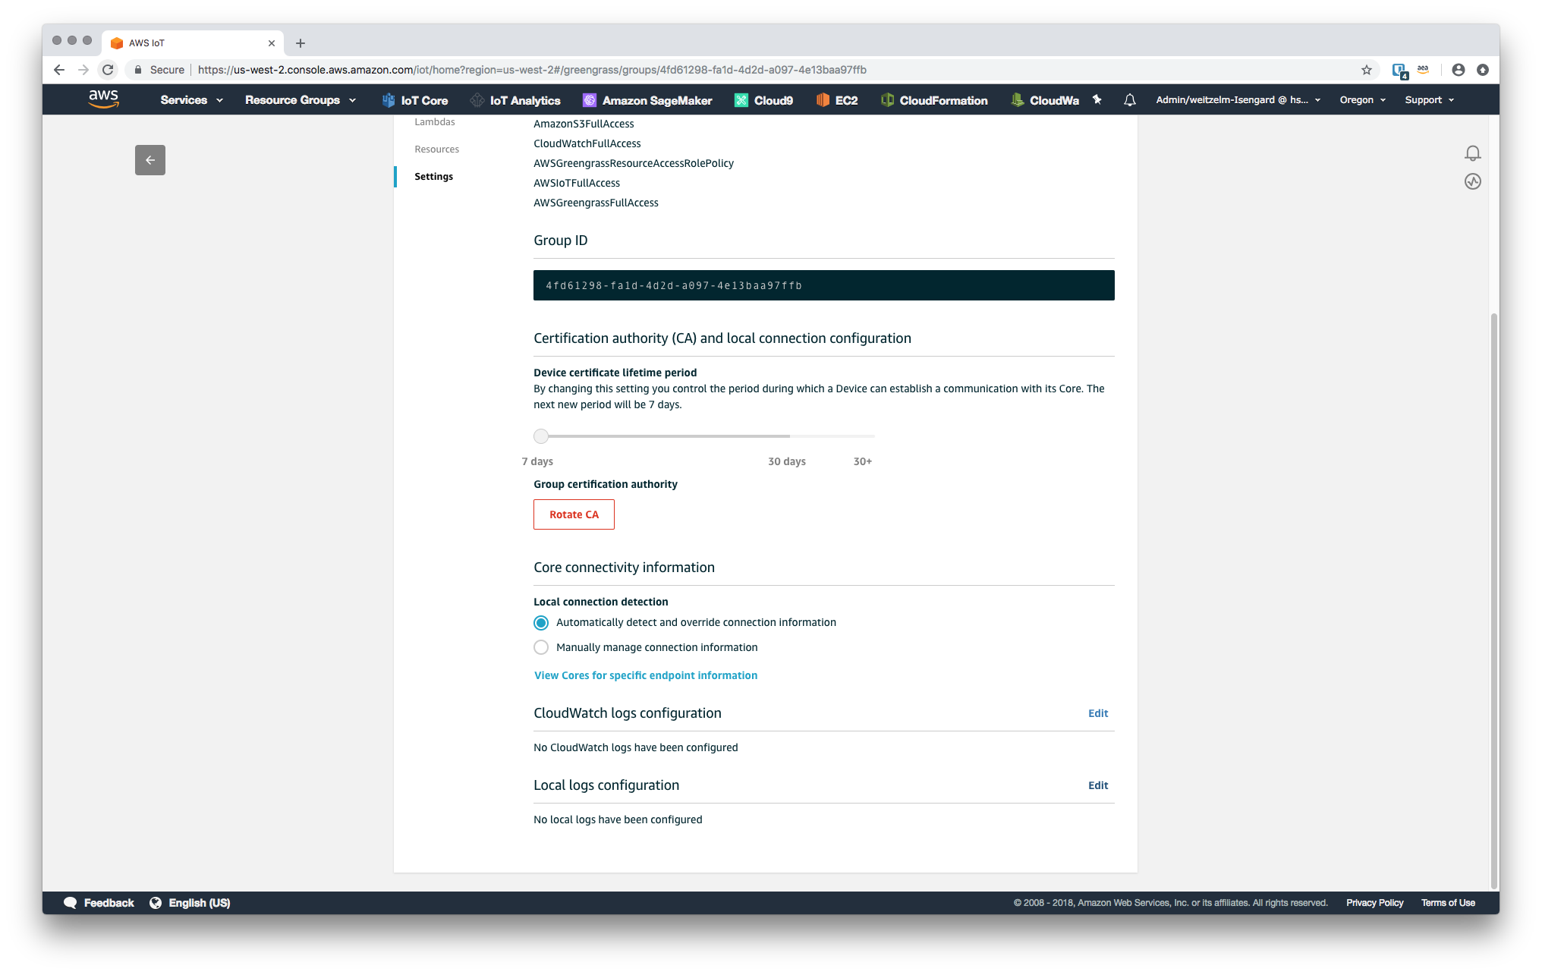The image size is (1542, 975).
Task: Click the AWS logo home icon
Action: (x=103, y=99)
